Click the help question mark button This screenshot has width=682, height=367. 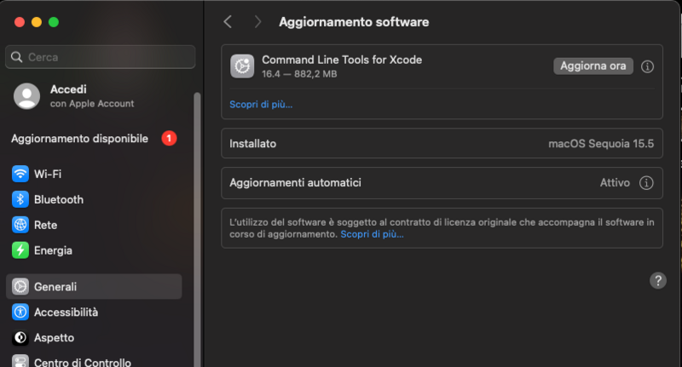tap(657, 280)
